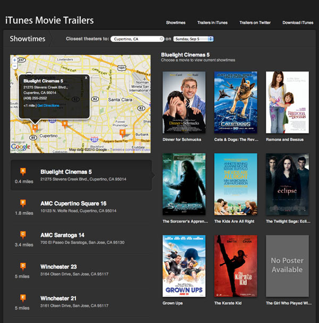
Task: Click map marker B on the map
Action: point(65,123)
